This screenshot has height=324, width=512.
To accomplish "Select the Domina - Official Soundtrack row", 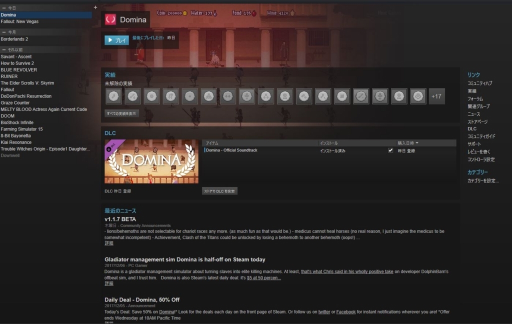I will [329, 150].
